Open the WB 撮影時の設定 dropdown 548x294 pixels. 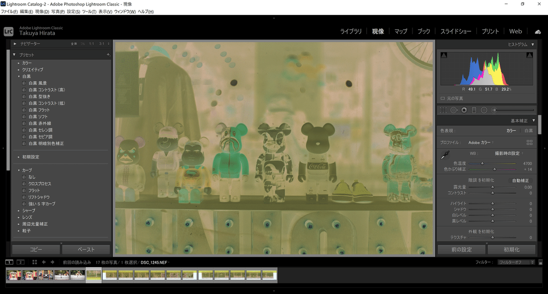click(x=510, y=153)
